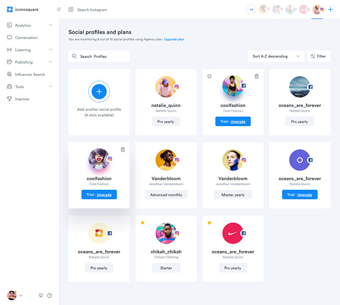Image resolution: width=340 pixels, height=305 pixels.
Task: Click the lightbulb ideas icon in sidebar footer
Action: 41,295
